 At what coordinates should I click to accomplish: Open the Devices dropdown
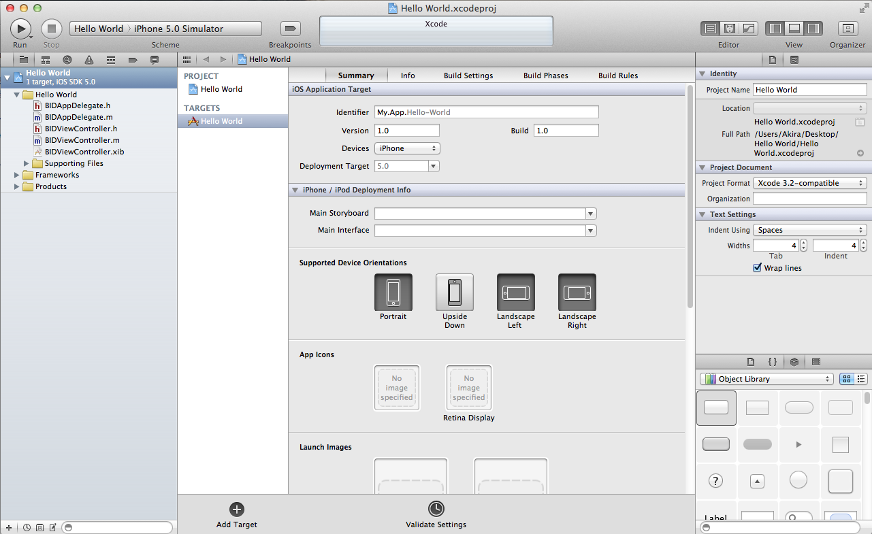click(407, 148)
